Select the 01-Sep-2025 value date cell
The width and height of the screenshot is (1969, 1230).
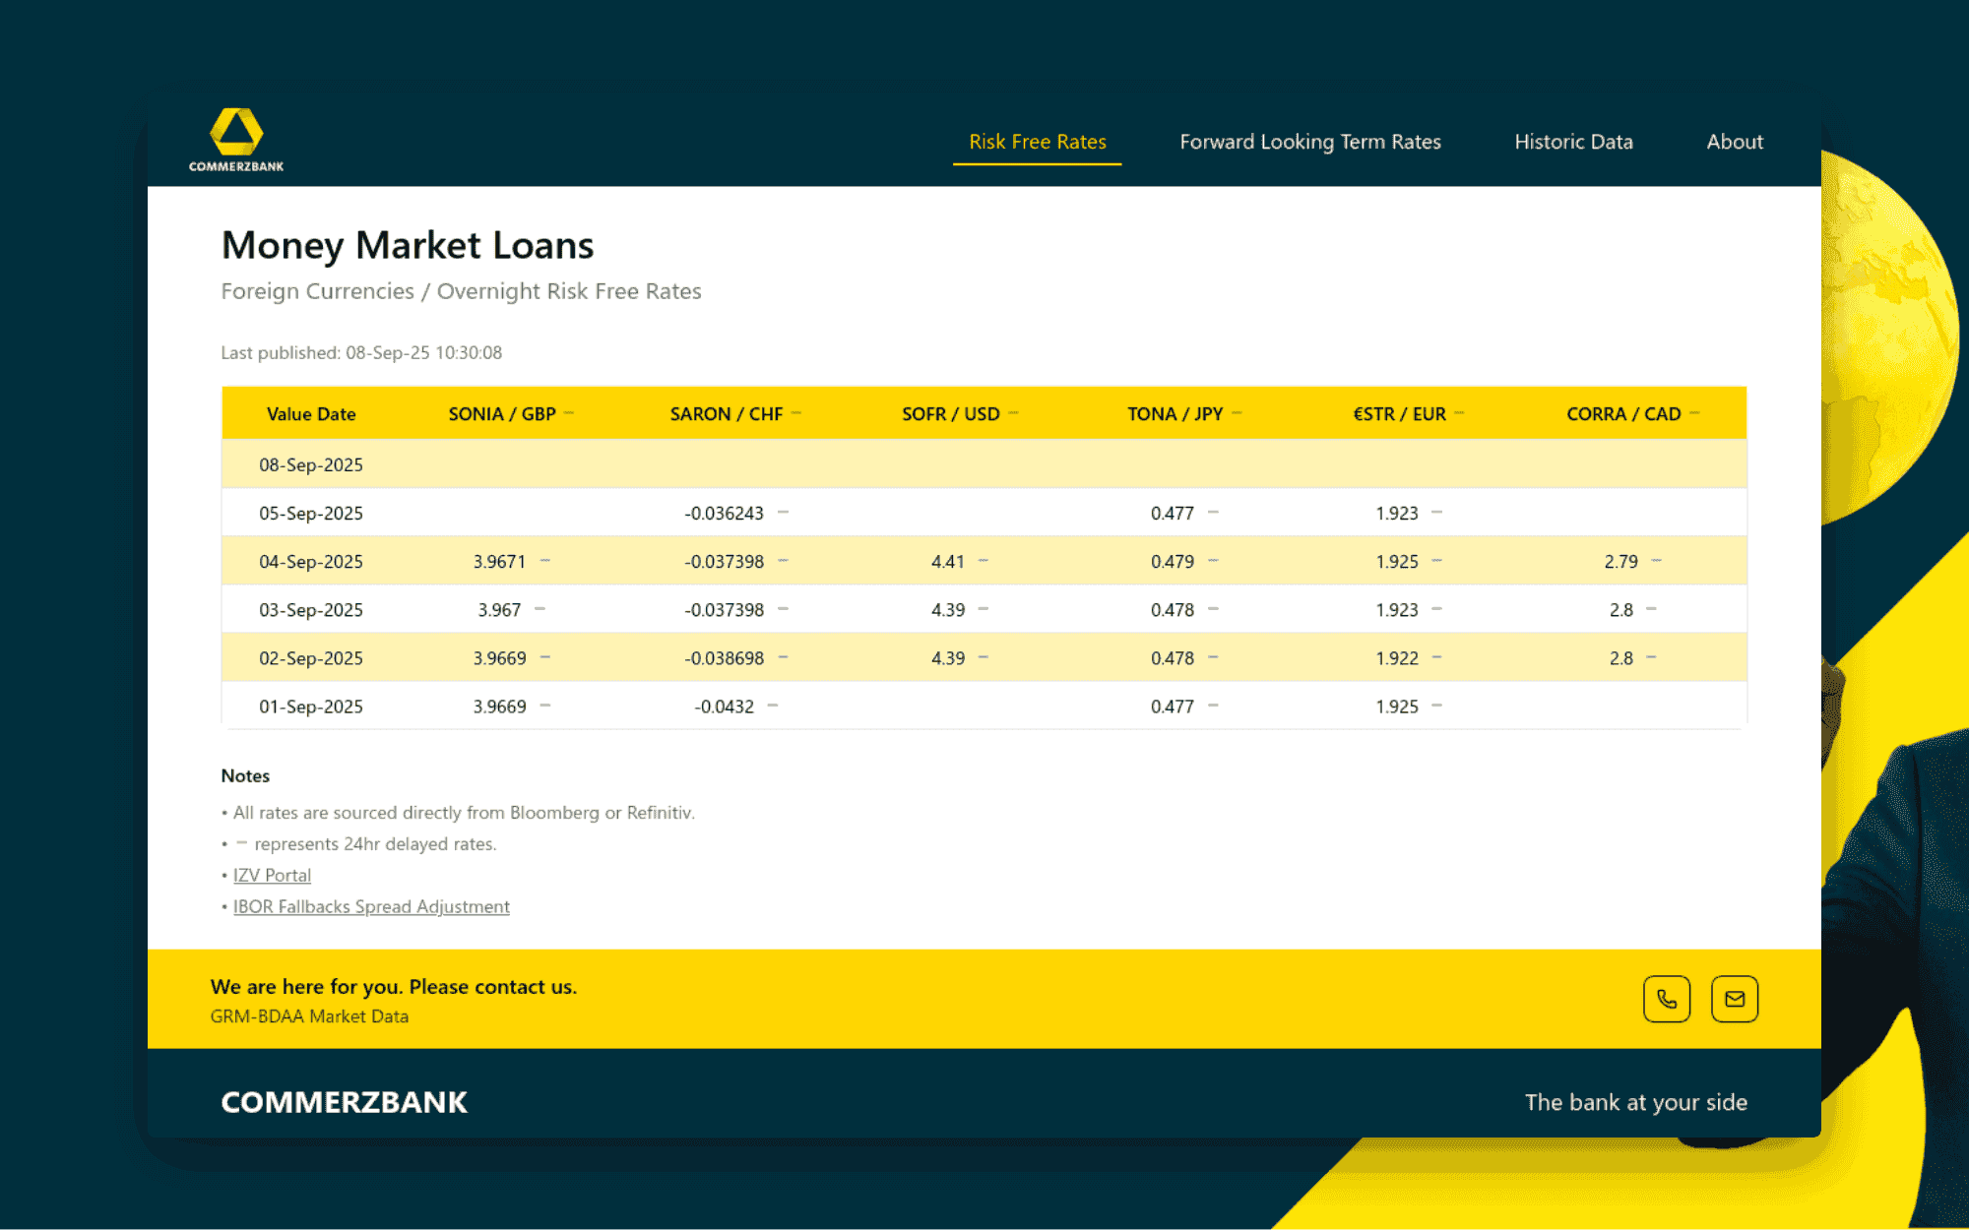(311, 707)
